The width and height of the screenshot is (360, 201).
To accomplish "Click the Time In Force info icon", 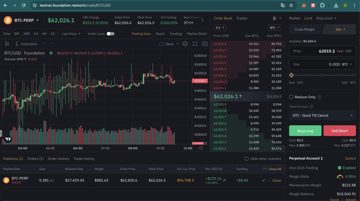I will point(311,107).
